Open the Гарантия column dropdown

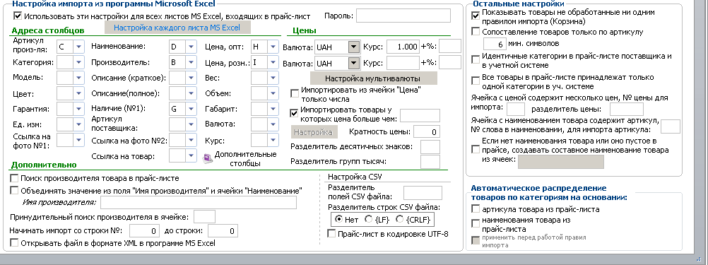tap(79, 109)
